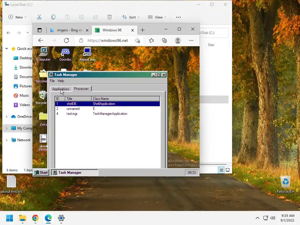Open recent locations dropdown in File Explorer
The image size is (300, 225).
pos(28,33)
